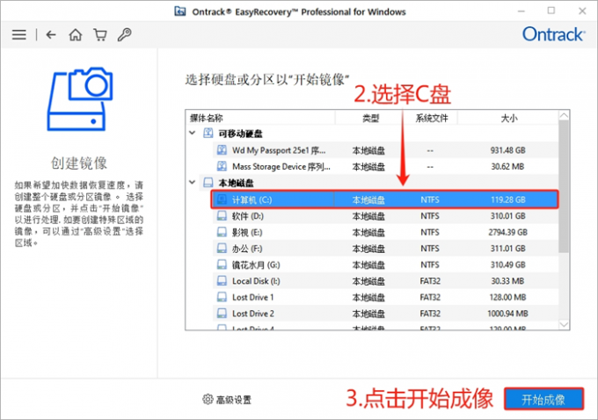The height and width of the screenshot is (420, 598).
Task: Click the Mass Storage Device drive icon
Action: (222, 166)
